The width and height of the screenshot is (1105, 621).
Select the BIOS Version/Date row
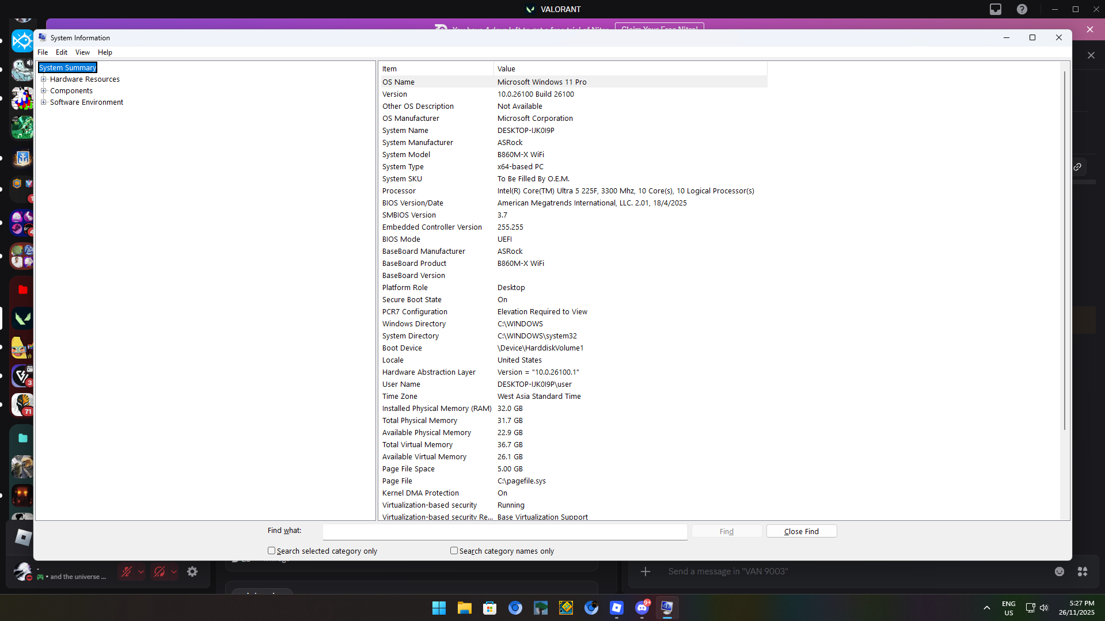[574, 203]
